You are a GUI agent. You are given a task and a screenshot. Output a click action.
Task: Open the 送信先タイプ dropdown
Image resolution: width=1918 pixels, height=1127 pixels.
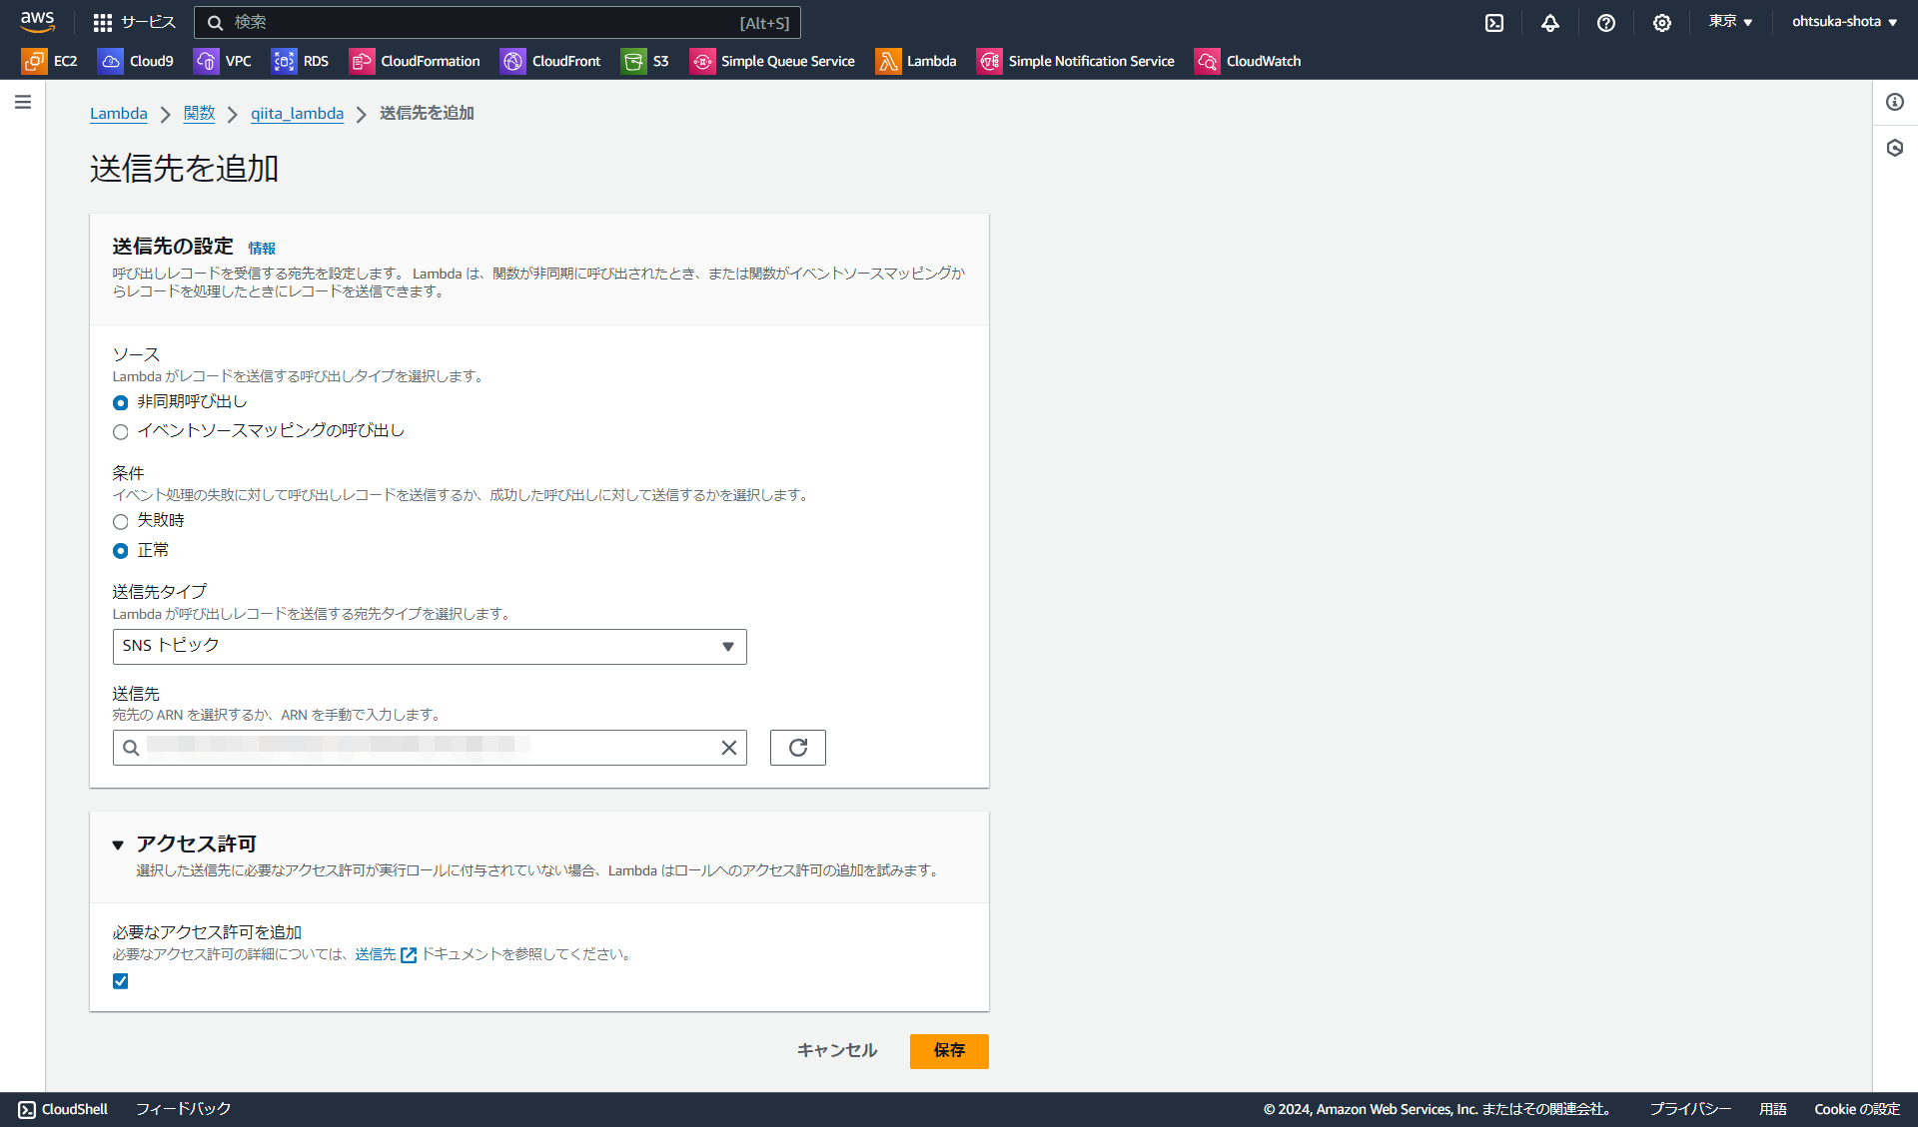tap(430, 646)
